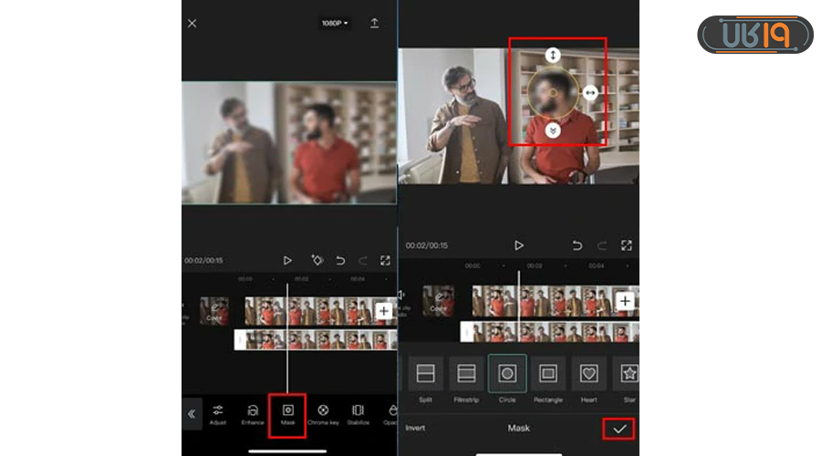Enter fullscreen preview in mask screen
Image resolution: width=821 pixels, height=456 pixels.
coord(626,245)
